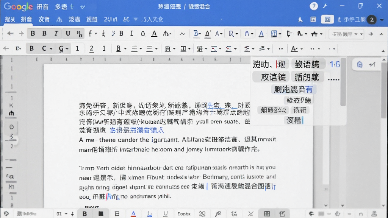Click "1:6" in the suggestion panel
The width and height of the screenshot is (388, 218).
click(x=335, y=64)
